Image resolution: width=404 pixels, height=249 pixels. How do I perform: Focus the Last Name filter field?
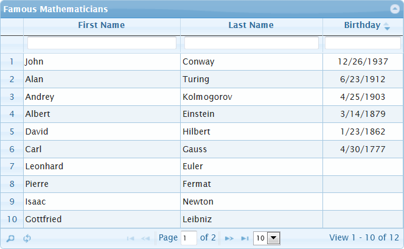point(251,43)
